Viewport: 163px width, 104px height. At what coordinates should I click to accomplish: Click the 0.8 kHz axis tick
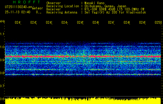2,73
